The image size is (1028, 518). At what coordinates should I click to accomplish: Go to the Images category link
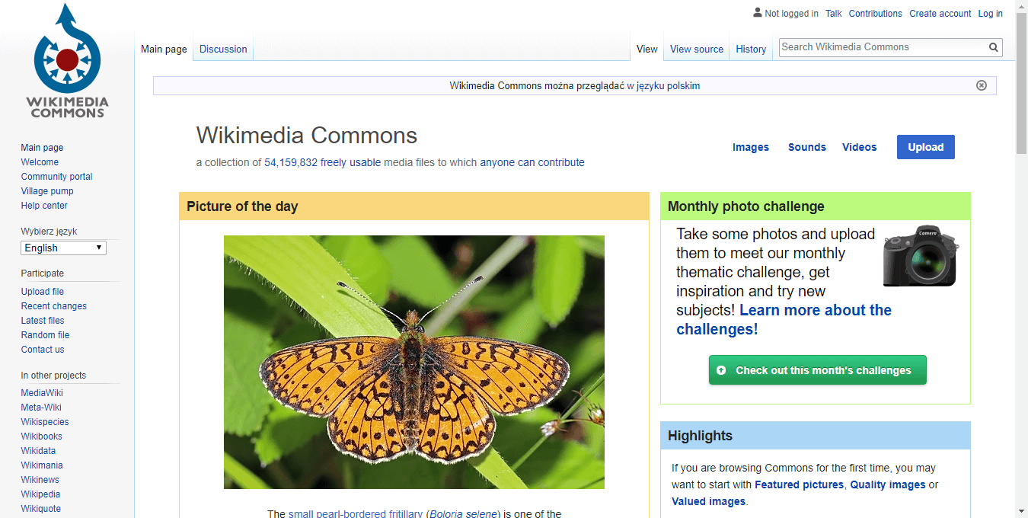point(750,148)
